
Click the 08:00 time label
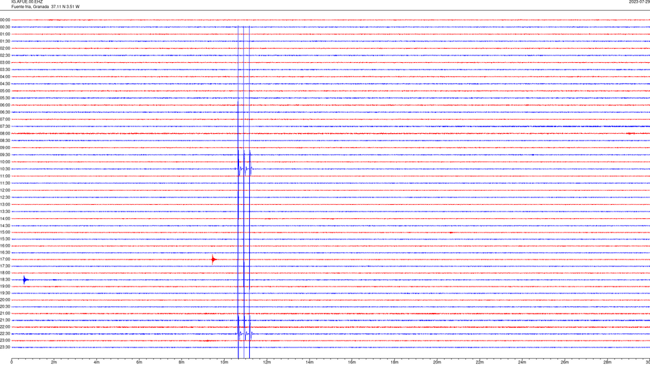point(5,133)
